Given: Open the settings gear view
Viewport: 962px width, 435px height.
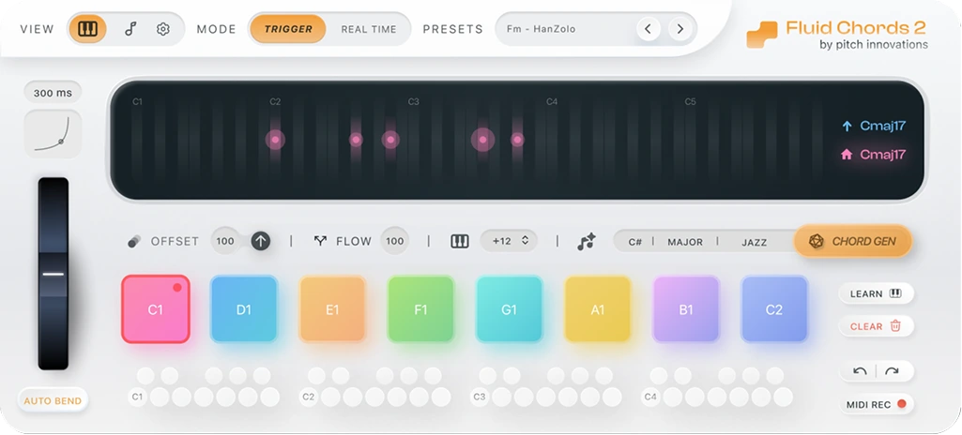Looking at the screenshot, I should 163,29.
